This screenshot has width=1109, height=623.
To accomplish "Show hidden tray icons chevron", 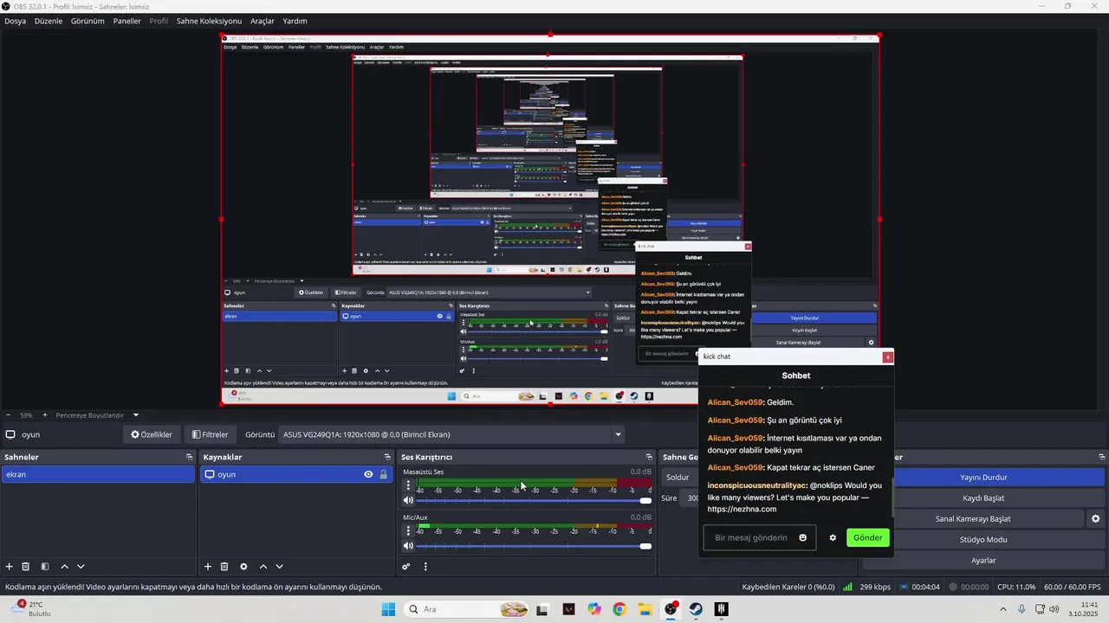I will coord(1003,609).
